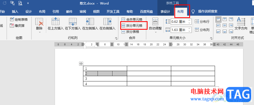Click the lightbulb Tell Me icon
Viewport: 254px width, 105px height.
193,11
